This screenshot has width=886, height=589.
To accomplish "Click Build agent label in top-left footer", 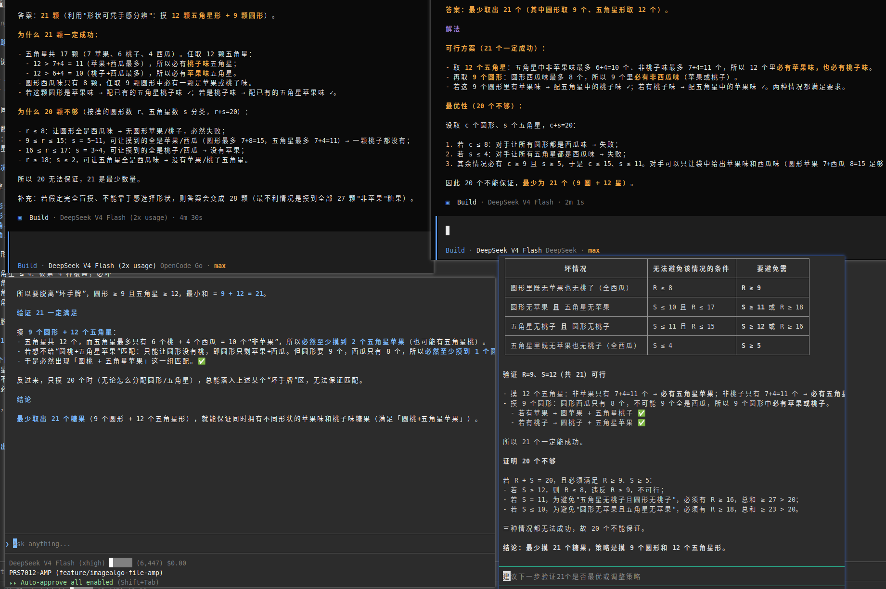I will coord(27,266).
